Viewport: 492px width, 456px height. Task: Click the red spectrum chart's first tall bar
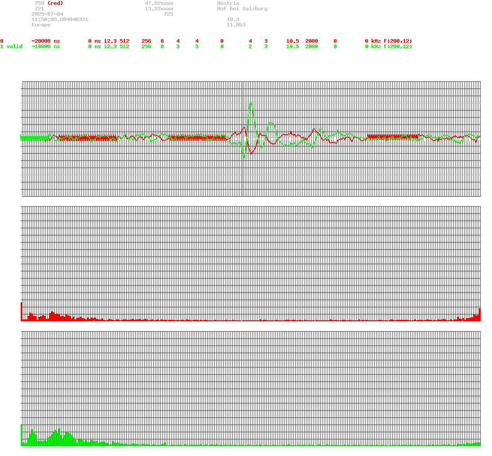pos(22,312)
